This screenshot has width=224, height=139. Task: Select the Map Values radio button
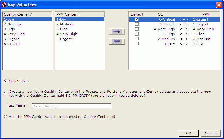6,81
